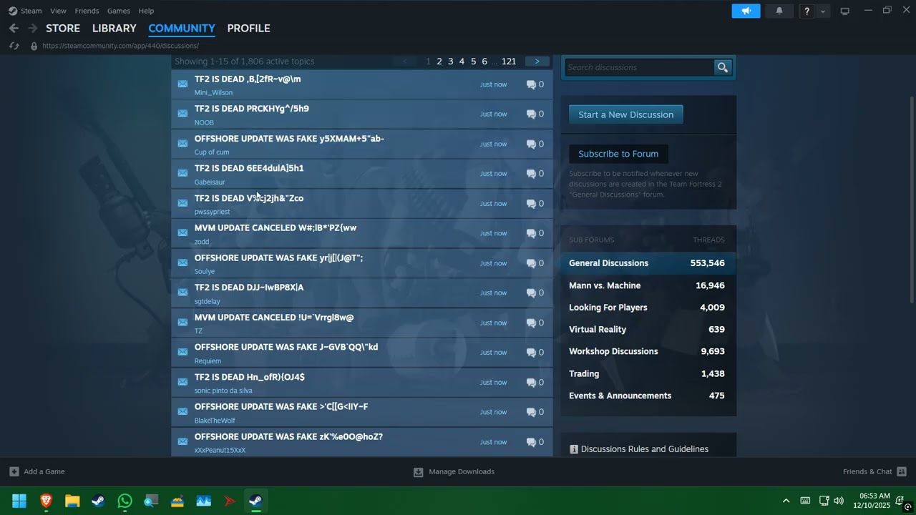
Task: Launch Brave browser from taskbar
Action: (46, 501)
